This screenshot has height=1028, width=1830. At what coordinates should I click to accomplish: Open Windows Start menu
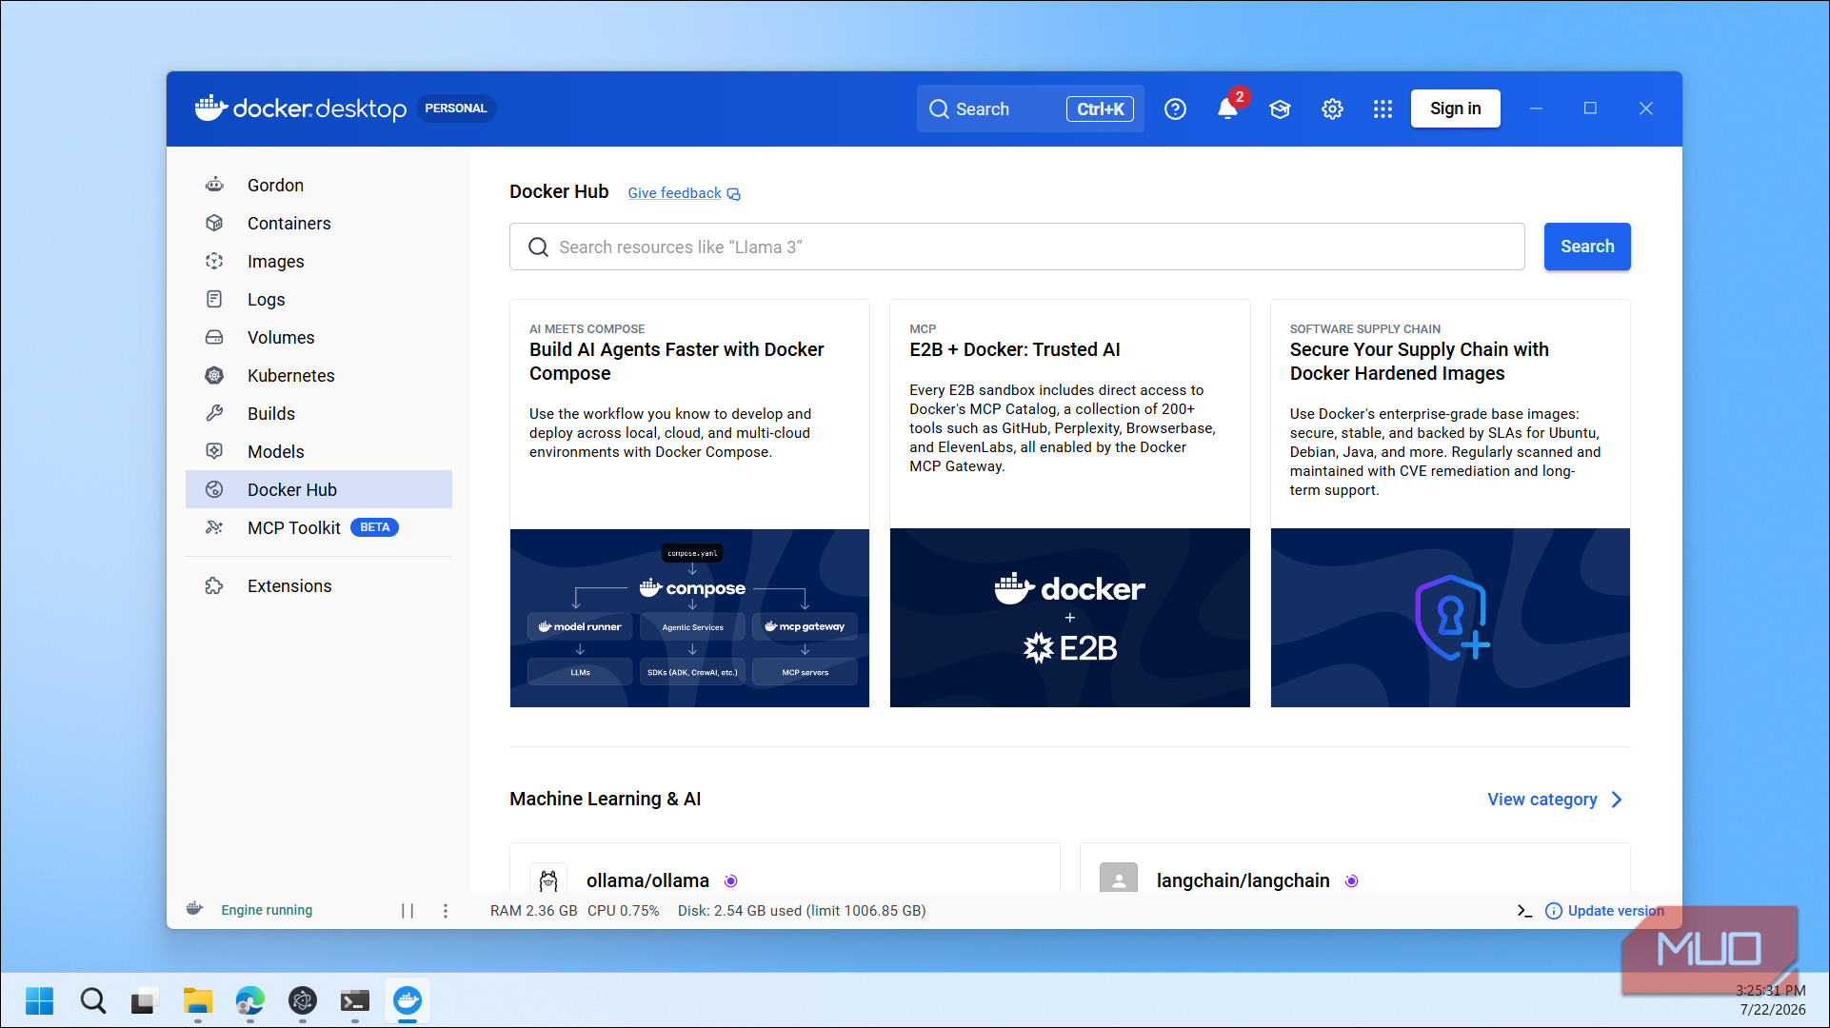(39, 1000)
